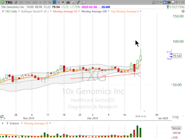The height and width of the screenshot is (139, 185).
Task: Click the green plus add-symbol icon
Action: click(x=2, y=2)
